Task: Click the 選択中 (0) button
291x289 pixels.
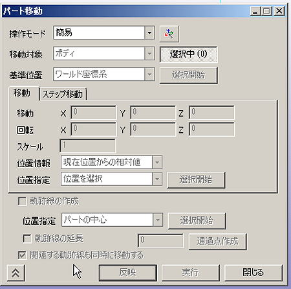Action: click(x=189, y=54)
